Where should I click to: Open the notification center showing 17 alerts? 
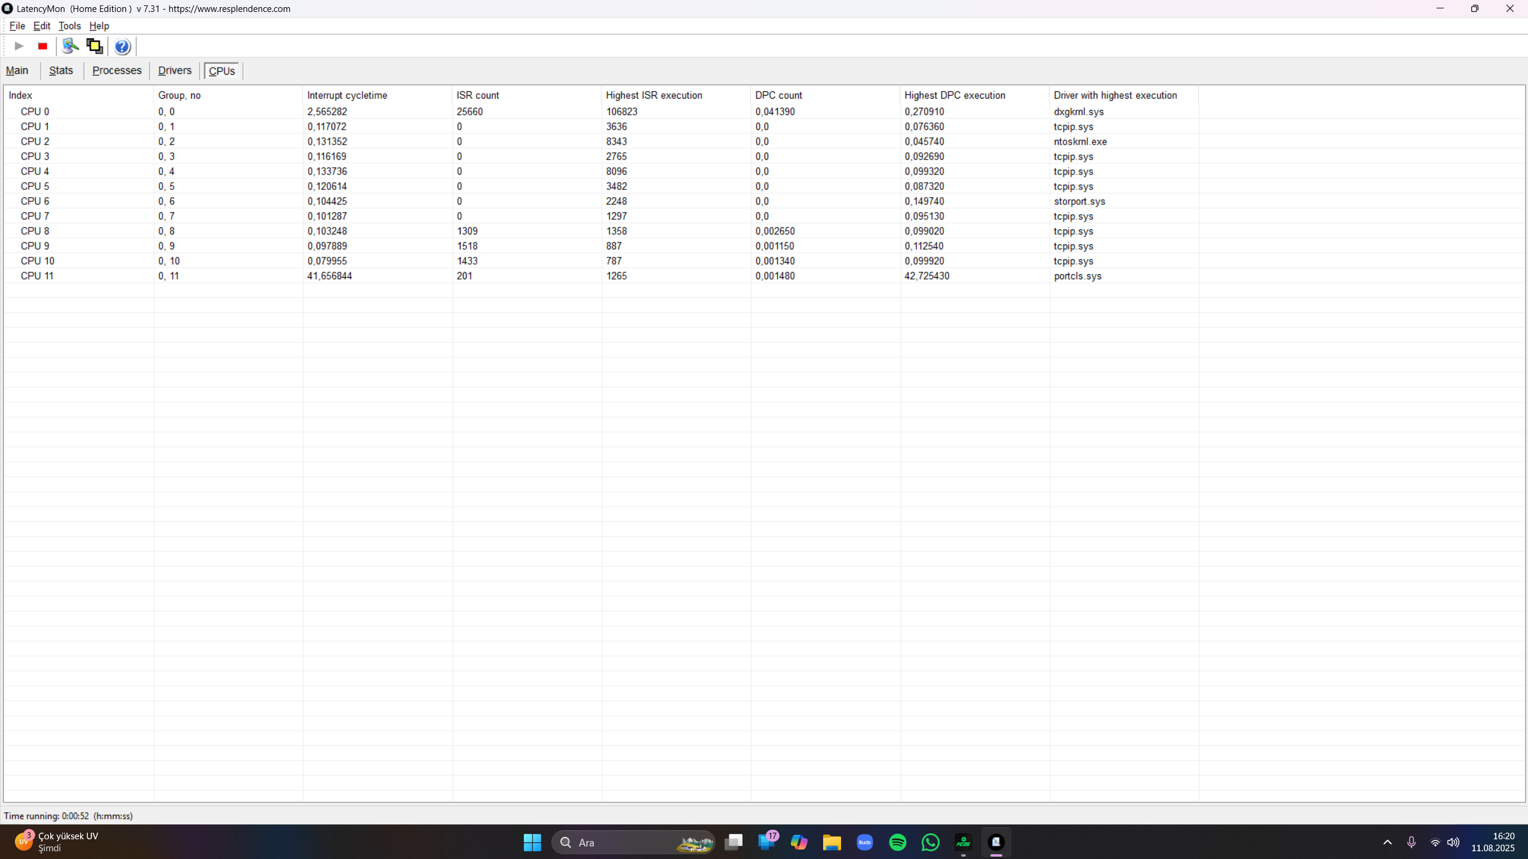767,842
